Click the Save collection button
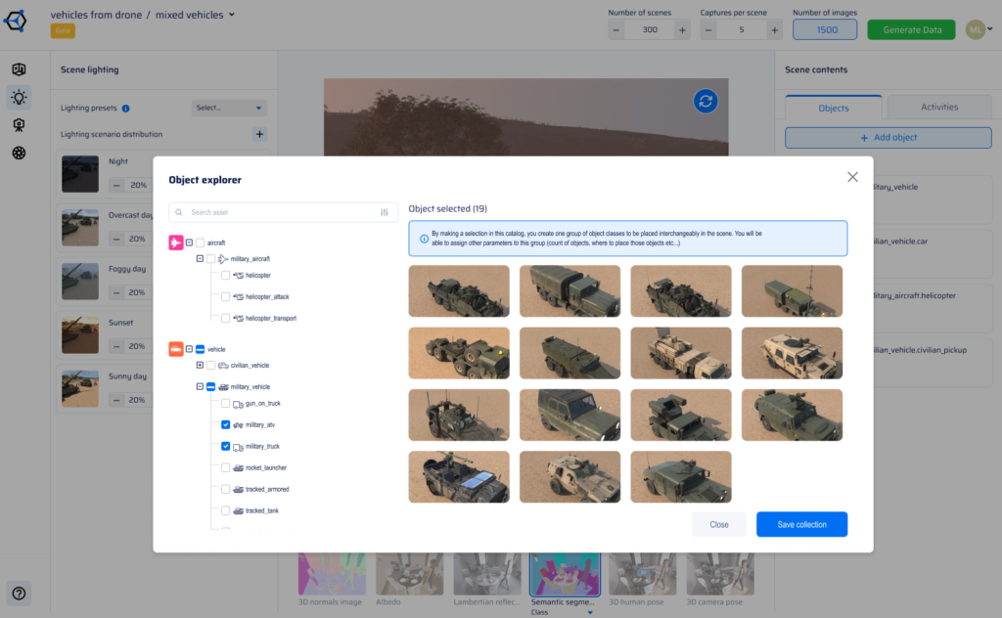1002x618 pixels. coord(801,524)
